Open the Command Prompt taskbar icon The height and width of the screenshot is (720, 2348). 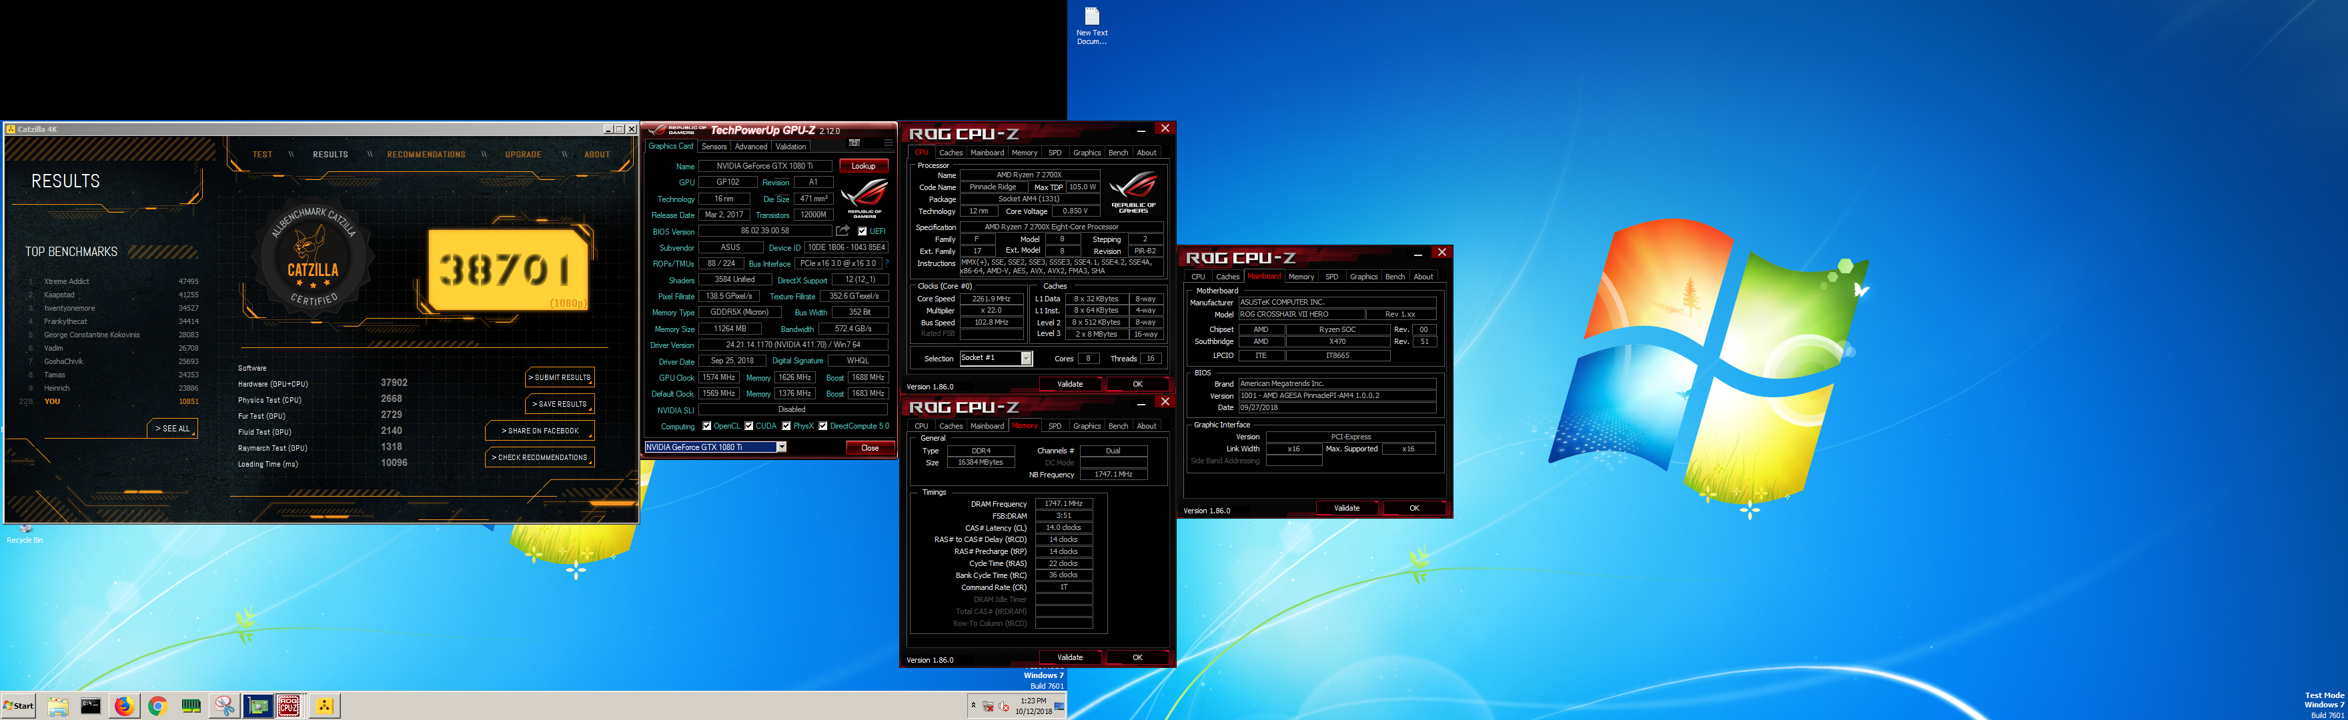(91, 705)
